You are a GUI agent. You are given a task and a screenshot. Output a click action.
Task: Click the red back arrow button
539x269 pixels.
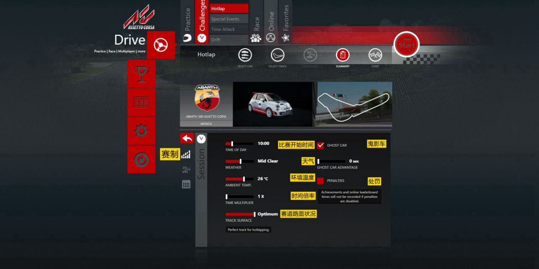187,138
